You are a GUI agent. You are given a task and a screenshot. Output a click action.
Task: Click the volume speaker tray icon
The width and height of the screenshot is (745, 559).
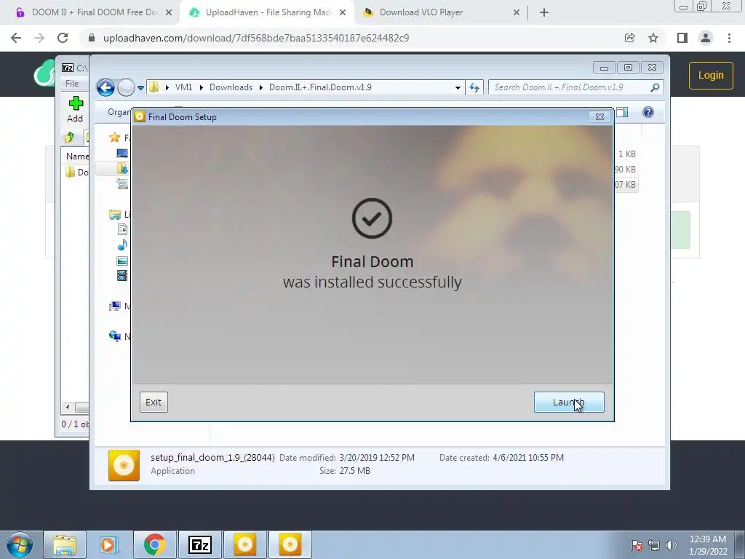point(671,545)
